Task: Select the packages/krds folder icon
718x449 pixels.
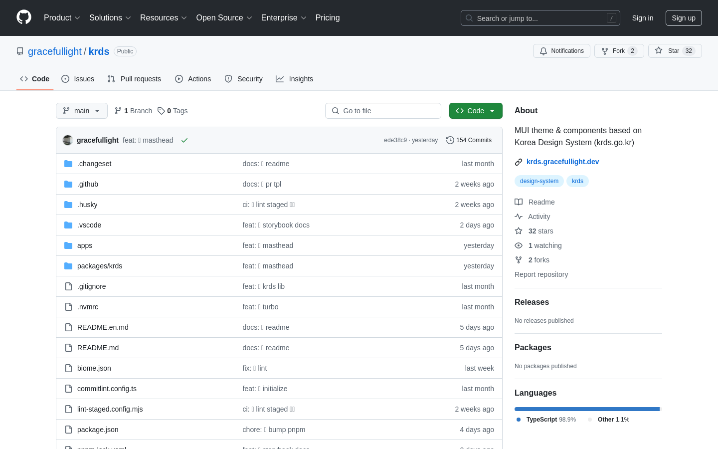Action: coord(68,266)
